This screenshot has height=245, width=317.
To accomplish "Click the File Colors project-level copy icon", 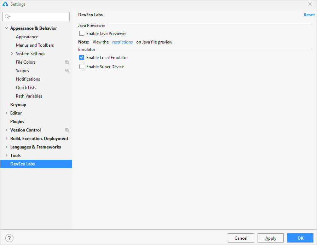I will 67,62.
